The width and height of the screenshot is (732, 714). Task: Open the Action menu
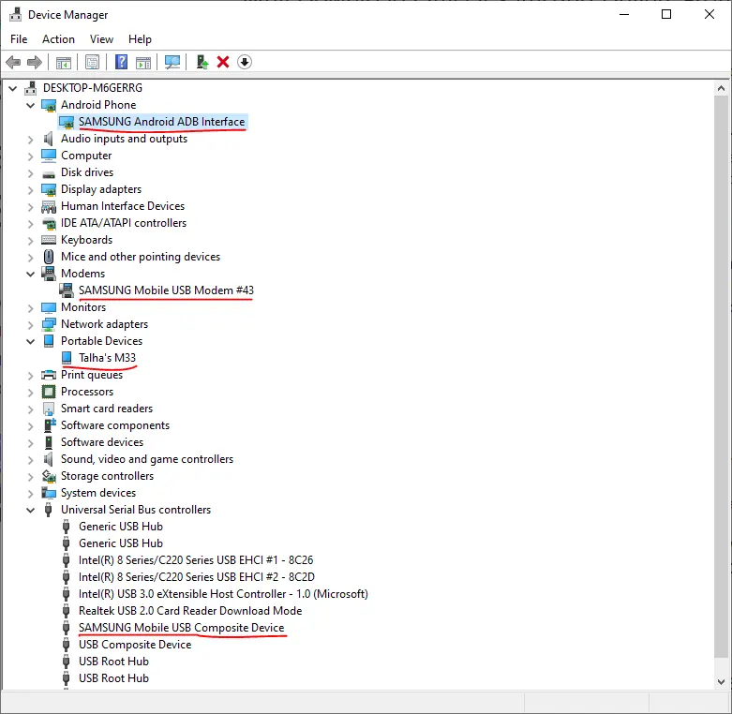click(x=58, y=39)
